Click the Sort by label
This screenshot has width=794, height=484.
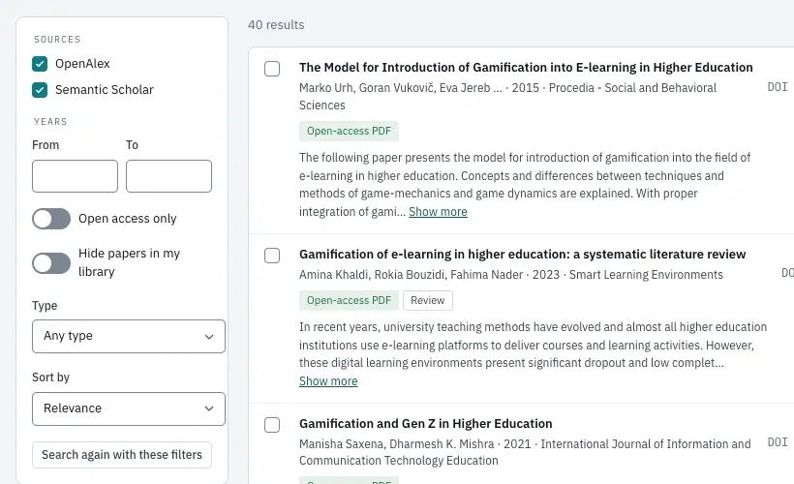tap(50, 378)
